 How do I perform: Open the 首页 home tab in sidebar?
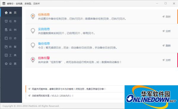(11, 13)
